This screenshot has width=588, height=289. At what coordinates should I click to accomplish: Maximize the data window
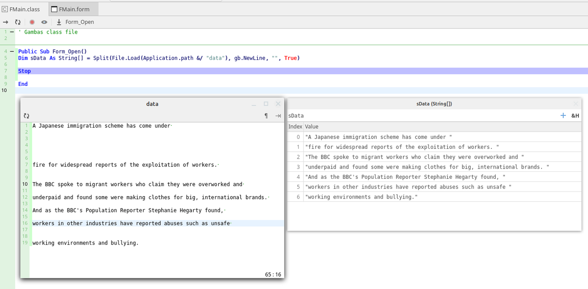point(266,104)
